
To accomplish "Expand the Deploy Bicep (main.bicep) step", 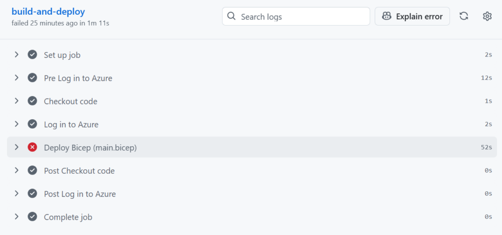I will coord(17,147).
